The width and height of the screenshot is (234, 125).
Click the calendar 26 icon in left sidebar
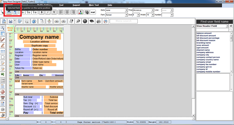point(3,98)
